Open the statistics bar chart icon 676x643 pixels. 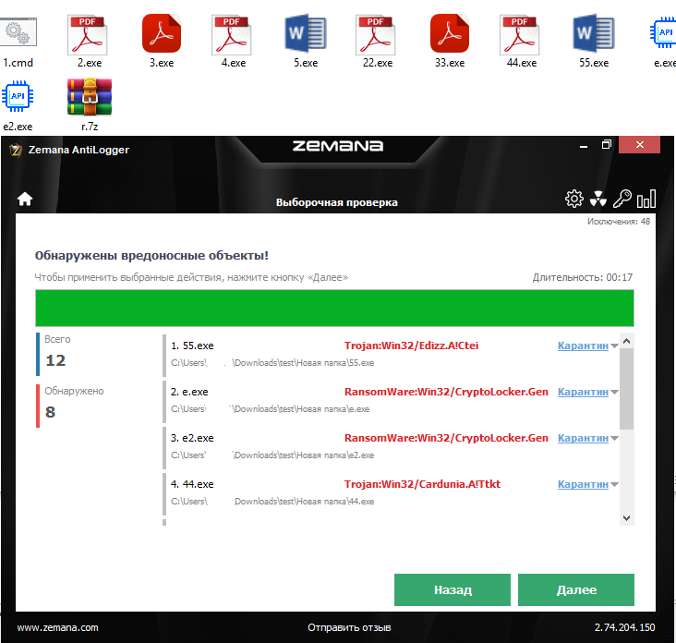tap(646, 199)
